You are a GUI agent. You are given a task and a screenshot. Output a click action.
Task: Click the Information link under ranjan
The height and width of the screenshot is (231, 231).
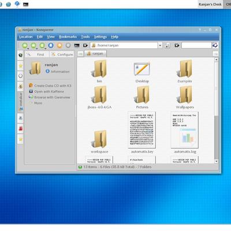click(x=60, y=72)
